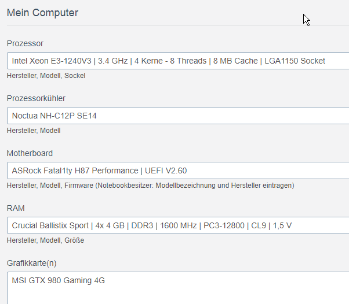349x304 pixels.
Task: Place cursor after 'LGA1150 Socket' in Prozessor field
Action: 326,61
